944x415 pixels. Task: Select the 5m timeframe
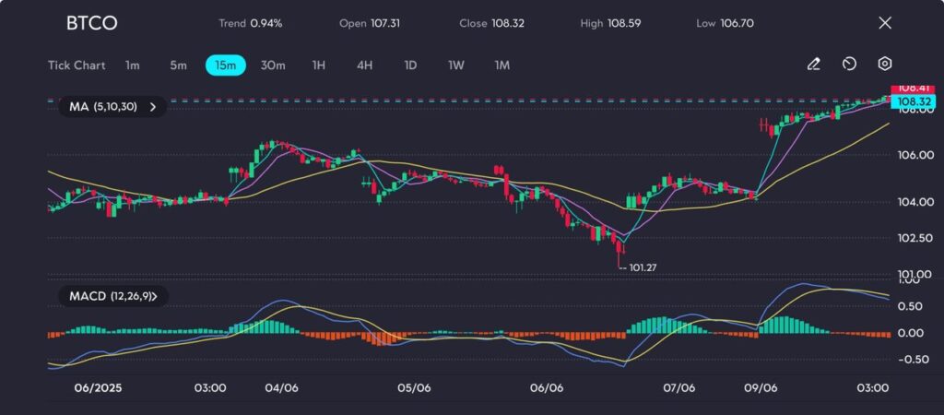pos(178,65)
